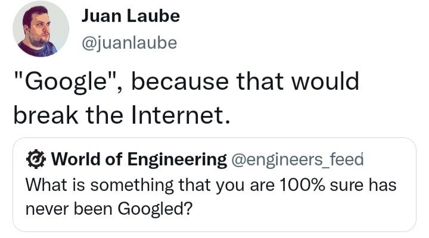Image resolution: width=429 pixels, height=238 pixels.
Task: Click Juan Laube's profile avatar
Action: pos(41,30)
